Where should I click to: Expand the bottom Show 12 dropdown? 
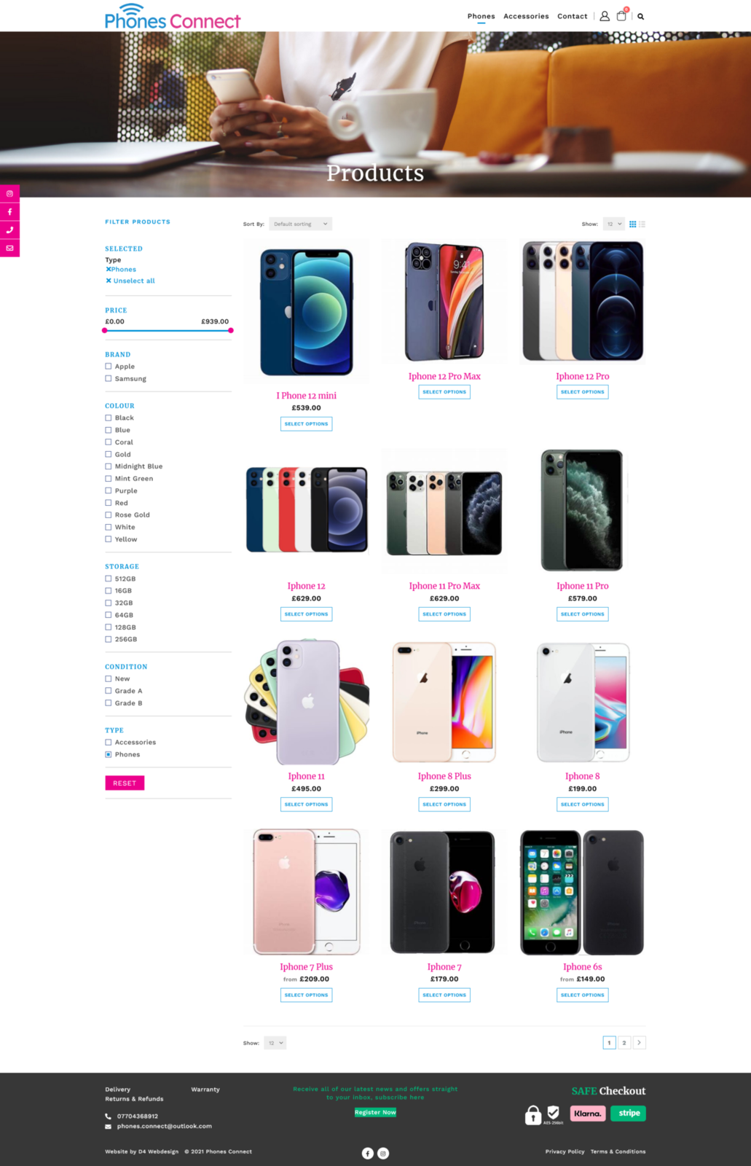point(275,1043)
